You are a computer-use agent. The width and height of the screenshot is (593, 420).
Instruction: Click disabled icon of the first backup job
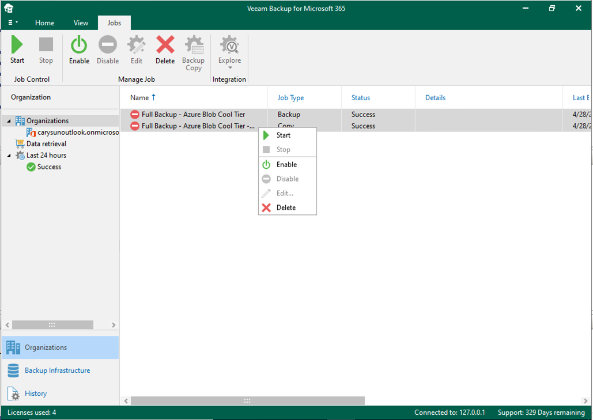click(x=135, y=115)
